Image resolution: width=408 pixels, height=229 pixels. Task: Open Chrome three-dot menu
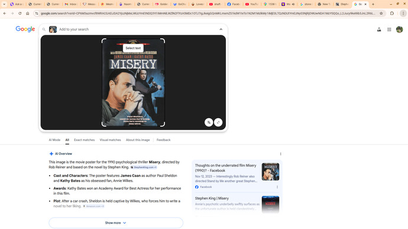pyautogui.click(x=403, y=13)
